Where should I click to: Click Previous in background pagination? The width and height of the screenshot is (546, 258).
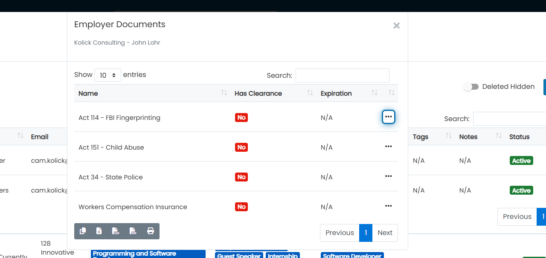517,216
